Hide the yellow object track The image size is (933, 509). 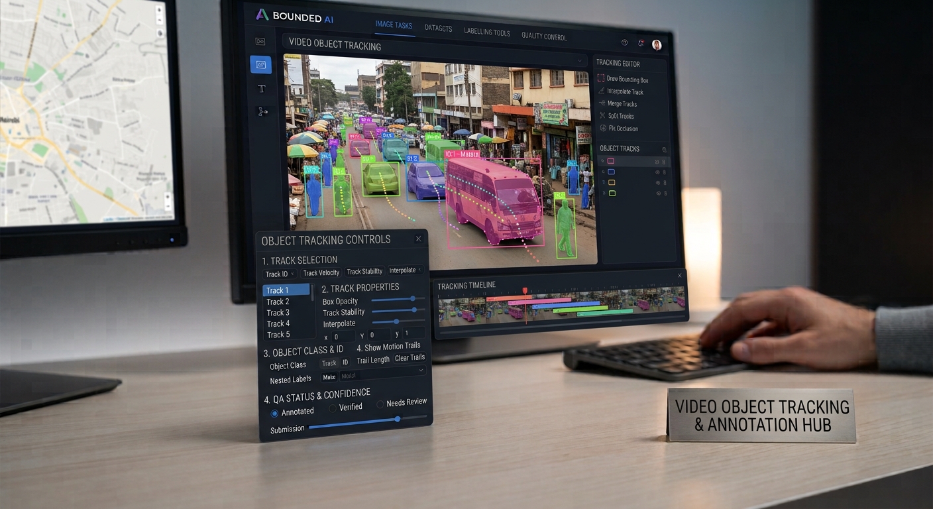click(x=657, y=183)
